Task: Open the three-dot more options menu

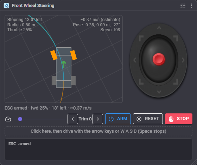Action: click(x=191, y=6)
